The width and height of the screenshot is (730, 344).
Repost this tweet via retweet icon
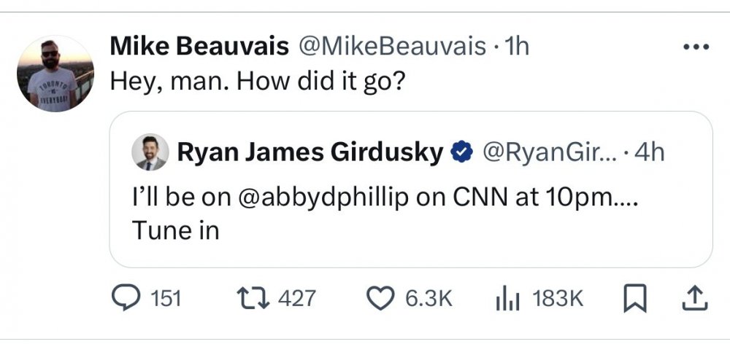pyautogui.click(x=250, y=298)
